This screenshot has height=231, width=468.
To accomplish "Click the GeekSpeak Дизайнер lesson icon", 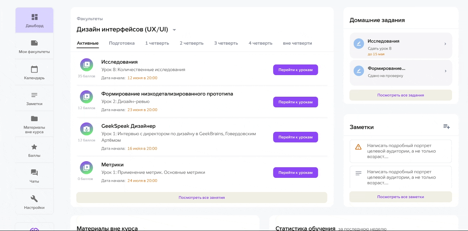I will (x=87, y=129).
